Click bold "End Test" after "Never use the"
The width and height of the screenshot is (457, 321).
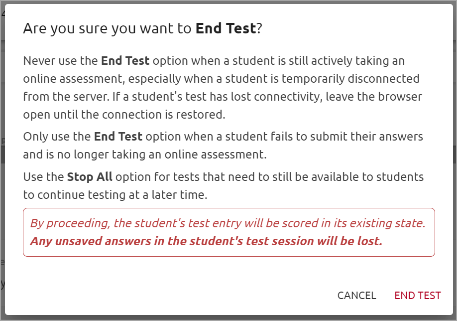click(x=125, y=61)
